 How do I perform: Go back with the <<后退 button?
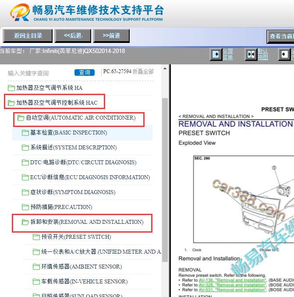tap(73, 36)
